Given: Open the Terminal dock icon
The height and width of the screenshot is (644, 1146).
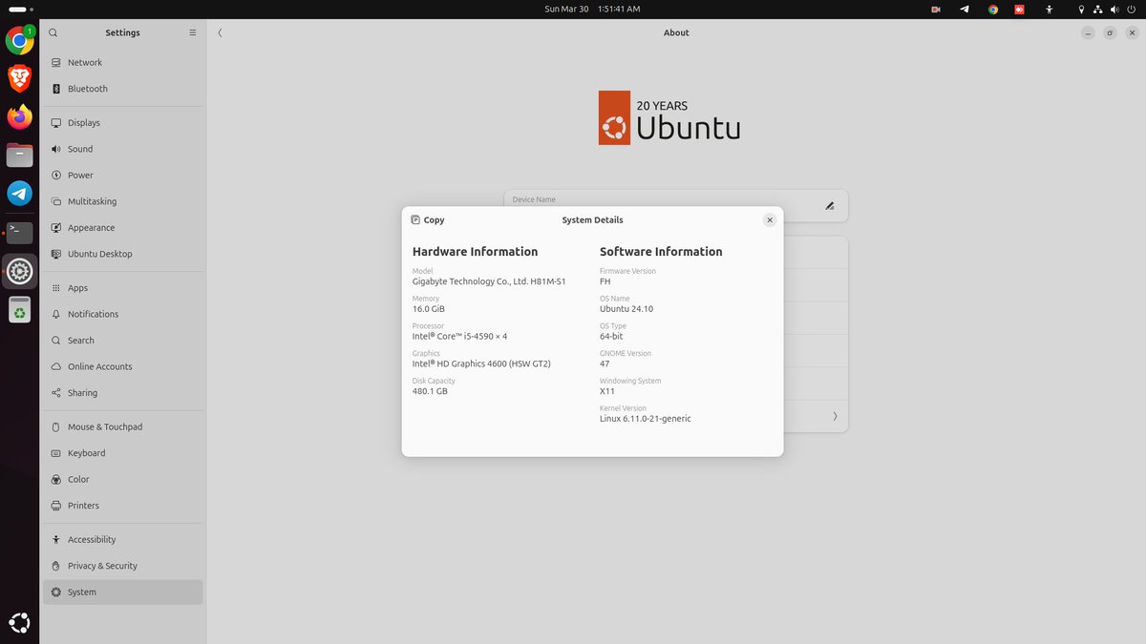Looking at the screenshot, I should coord(20,232).
